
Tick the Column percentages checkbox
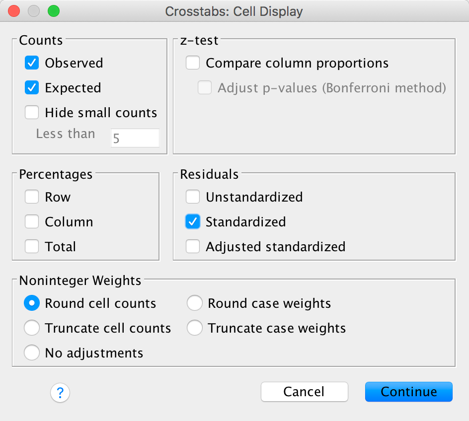pyautogui.click(x=32, y=222)
